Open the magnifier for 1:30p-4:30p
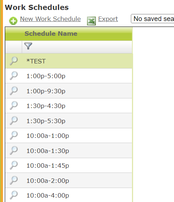The height and width of the screenshot is (202, 174). pos(14,105)
